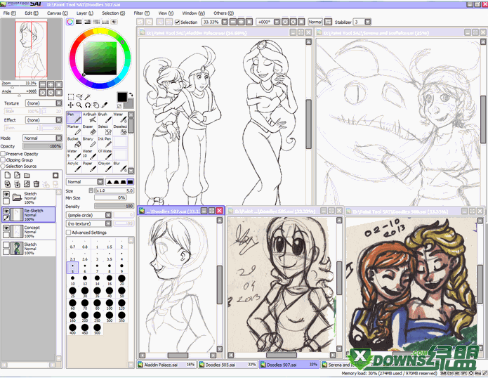Enable Selection Source option
Viewport: 488px width, 378px height.
(3, 167)
